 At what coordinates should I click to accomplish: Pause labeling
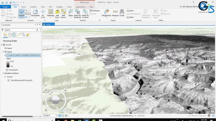tap(130, 10)
